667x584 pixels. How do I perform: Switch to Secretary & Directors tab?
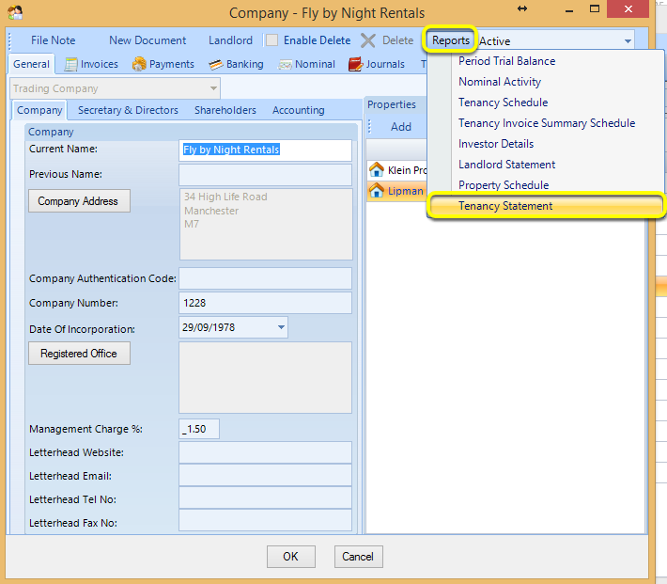(128, 110)
